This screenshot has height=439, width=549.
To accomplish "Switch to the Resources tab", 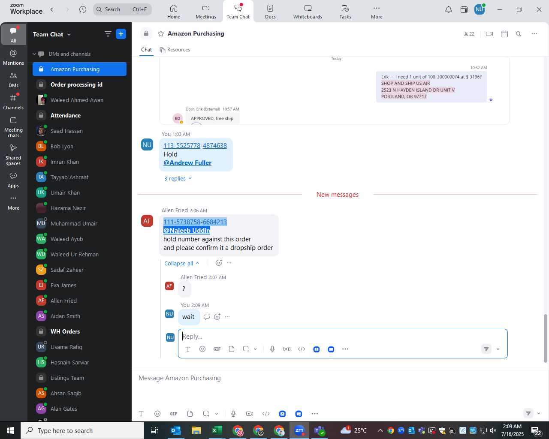I will (x=175, y=50).
